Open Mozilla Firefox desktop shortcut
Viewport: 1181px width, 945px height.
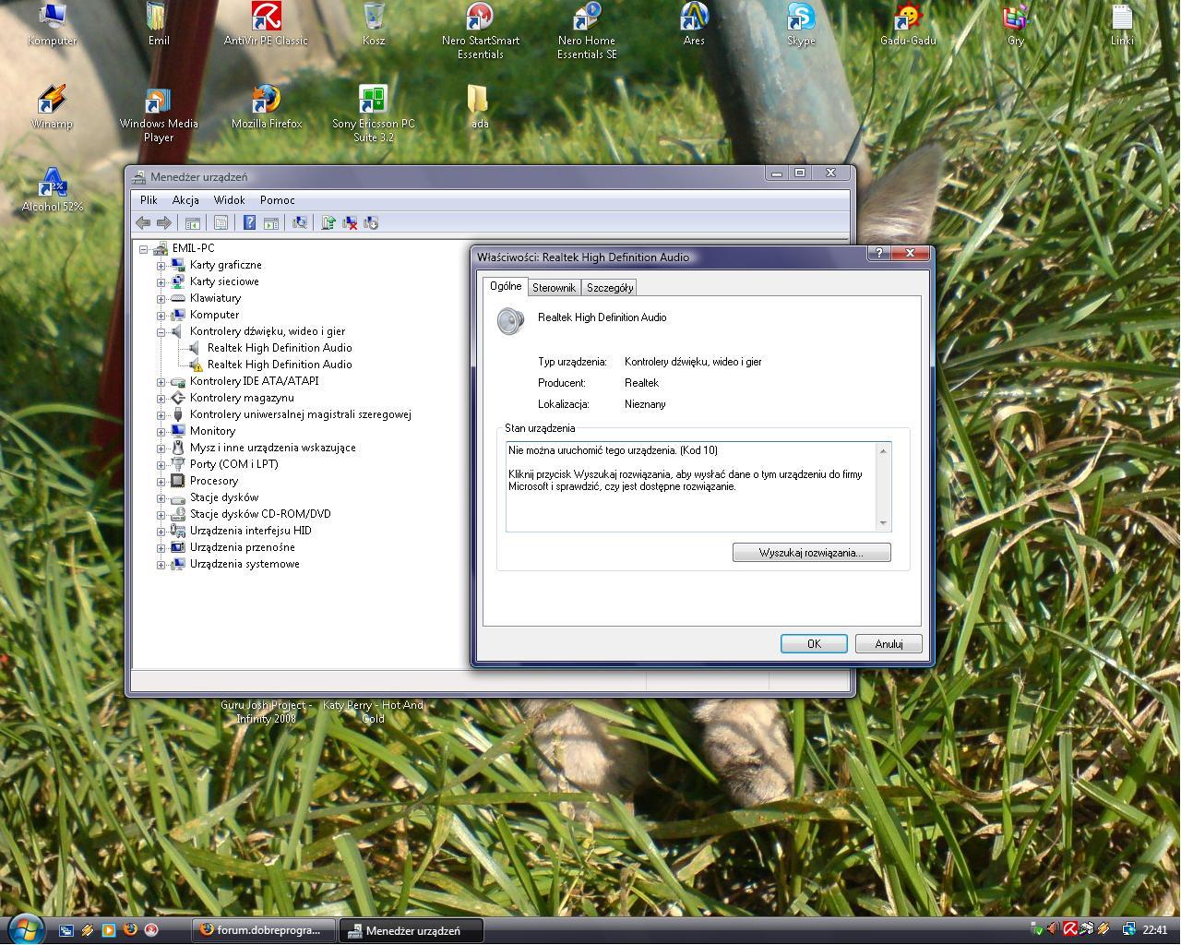pyautogui.click(x=266, y=108)
